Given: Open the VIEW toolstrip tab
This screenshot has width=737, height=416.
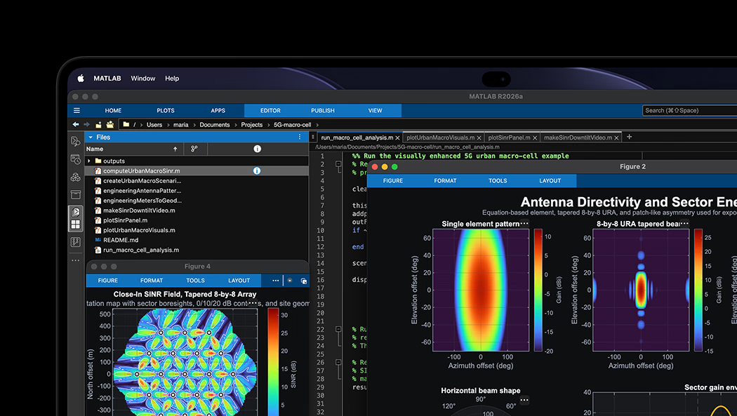Looking at the screenshot, I should click(375, 110).
